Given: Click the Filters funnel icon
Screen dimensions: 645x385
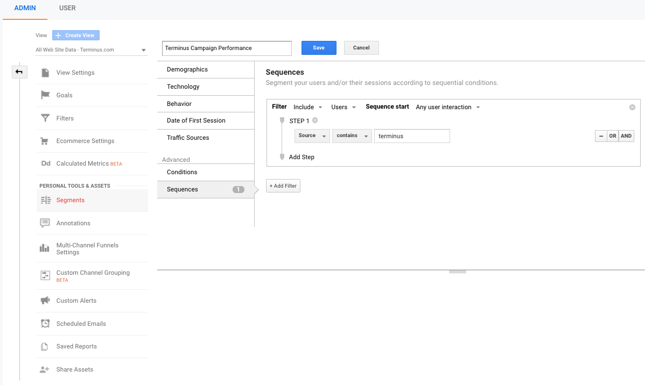Looking at the screenshot, I should (45, 118).
